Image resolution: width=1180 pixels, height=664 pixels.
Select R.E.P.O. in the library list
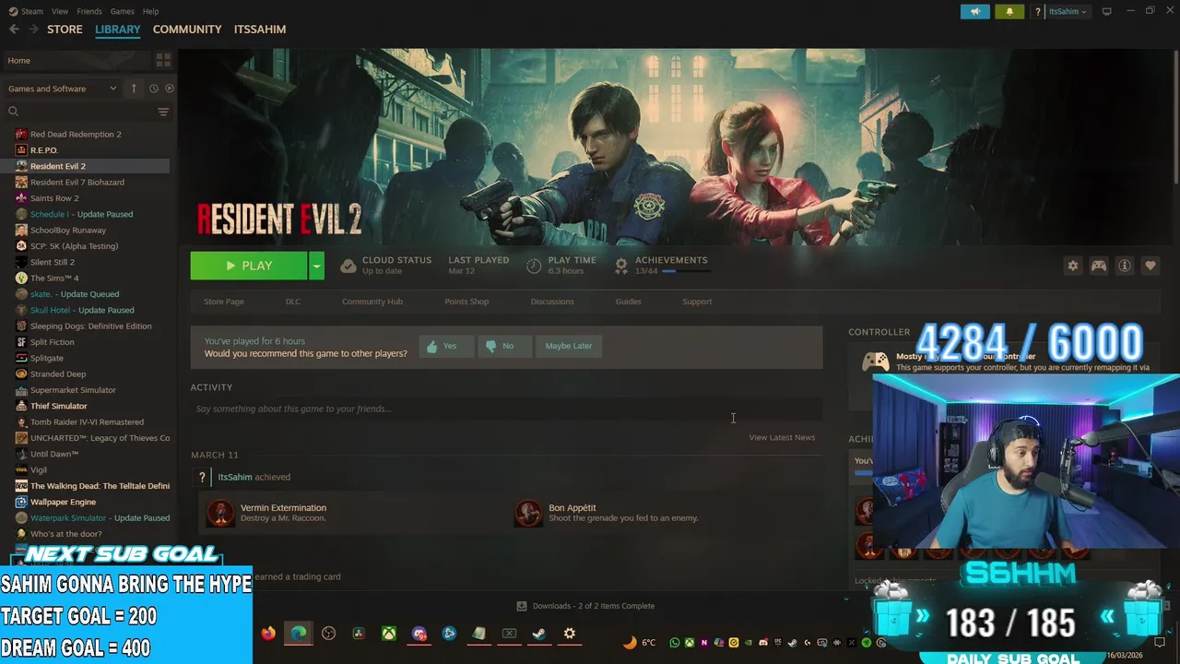44,150
